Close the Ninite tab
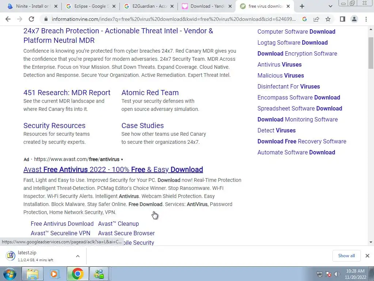 coord(56,7)
